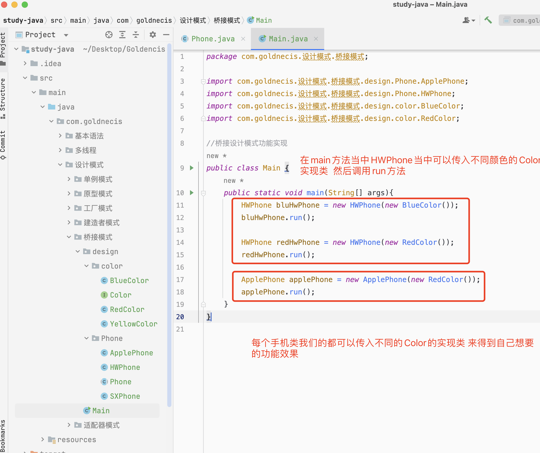Expand the 基本语法 package
This screenshot has width=540, height=453.
pyautogui.click(x=60, y=136)
